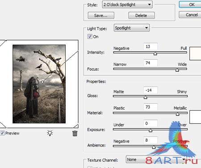
Task: Click the Delete style button
Action: coord(142,16)
